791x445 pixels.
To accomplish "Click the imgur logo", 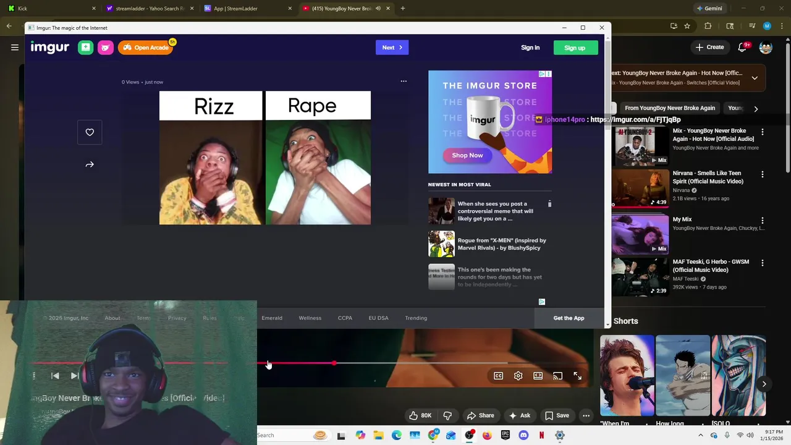I will pos(50,48).
